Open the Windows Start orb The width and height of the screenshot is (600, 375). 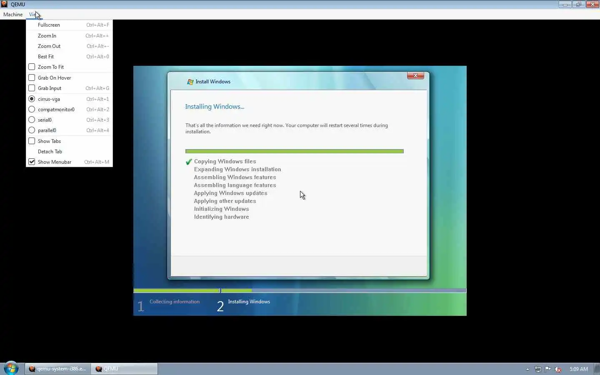pos(11,368)
